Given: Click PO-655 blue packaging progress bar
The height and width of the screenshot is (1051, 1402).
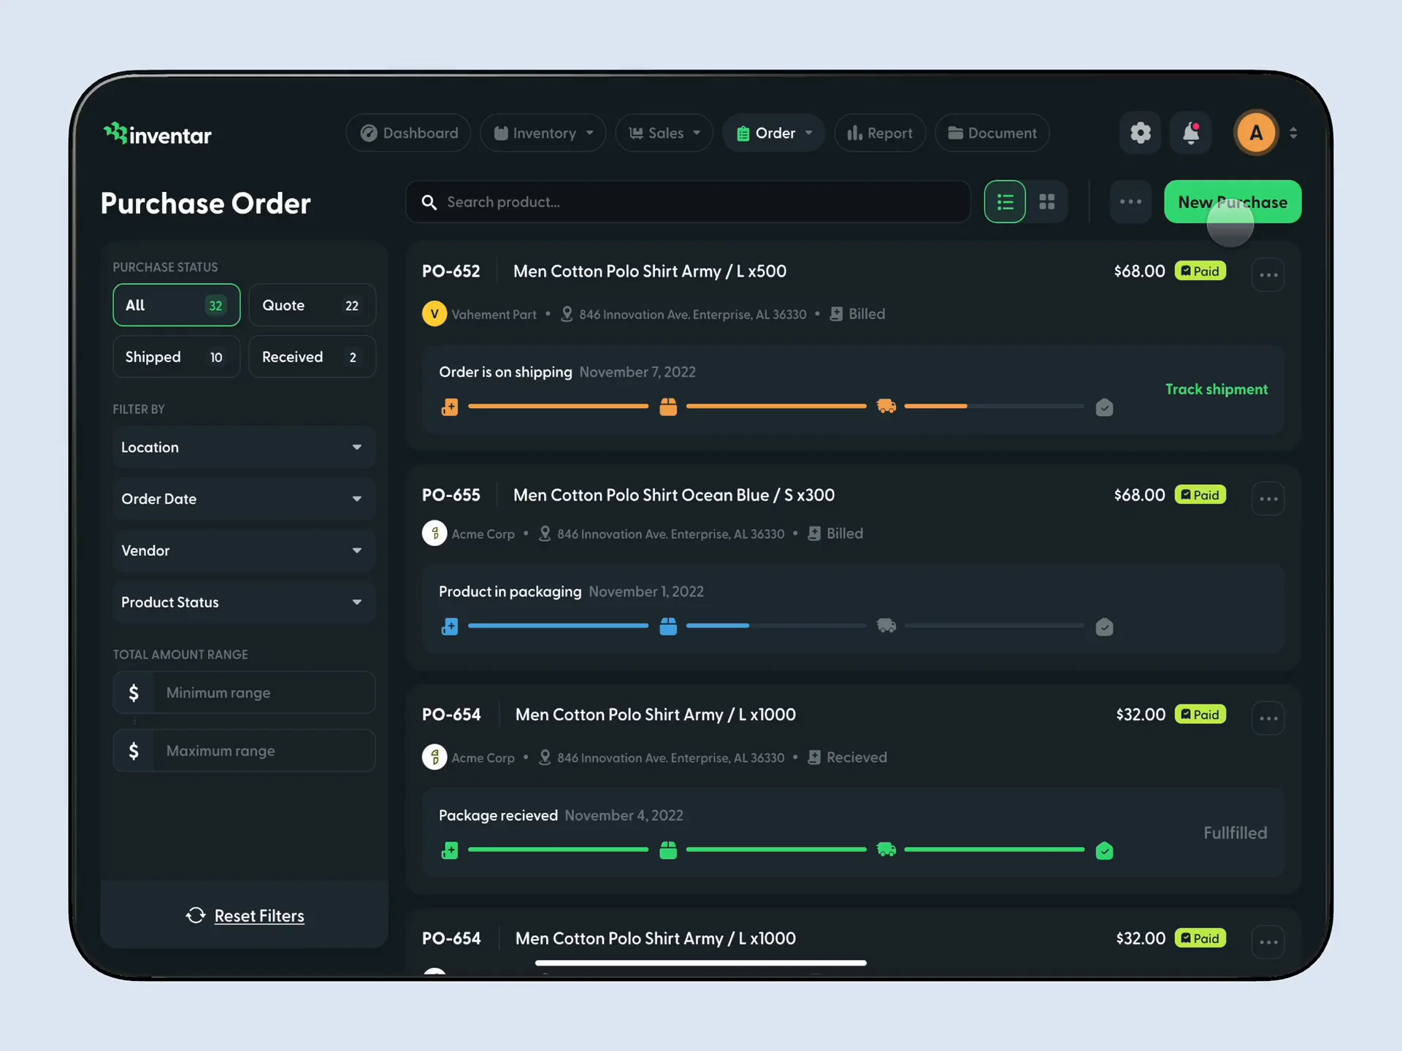Looking at the screenshot, I should coord(777,626).
